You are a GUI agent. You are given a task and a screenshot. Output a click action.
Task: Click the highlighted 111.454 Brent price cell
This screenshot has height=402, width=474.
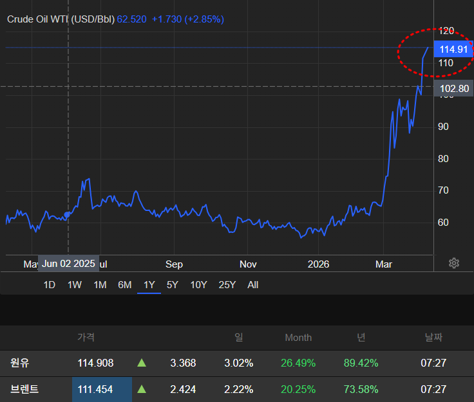pyautogui.click(x=95, y=389)
